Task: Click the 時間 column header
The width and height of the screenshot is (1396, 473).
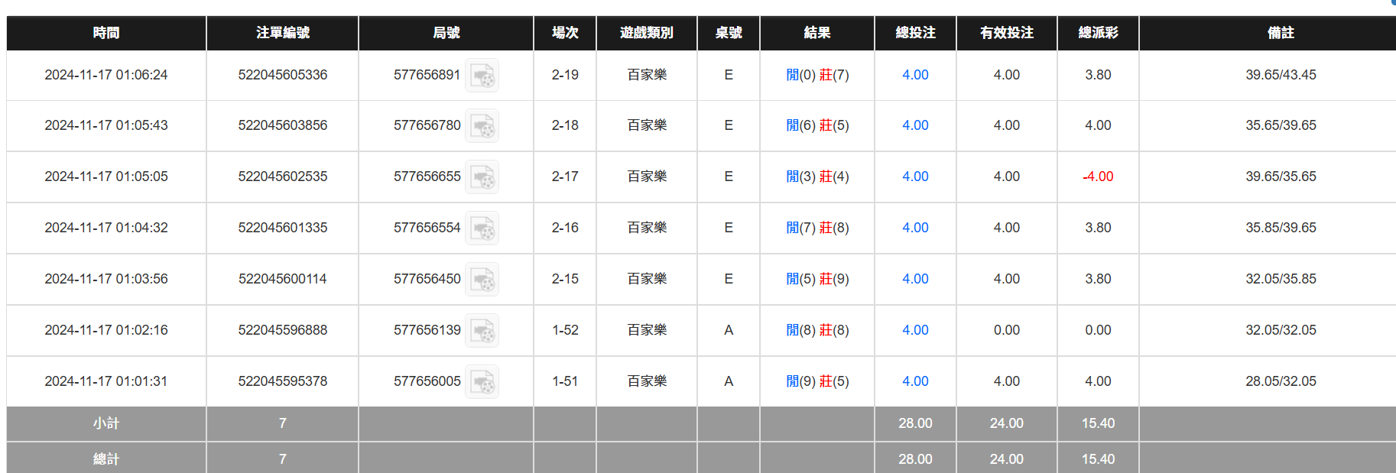Action: pos(106,33)
